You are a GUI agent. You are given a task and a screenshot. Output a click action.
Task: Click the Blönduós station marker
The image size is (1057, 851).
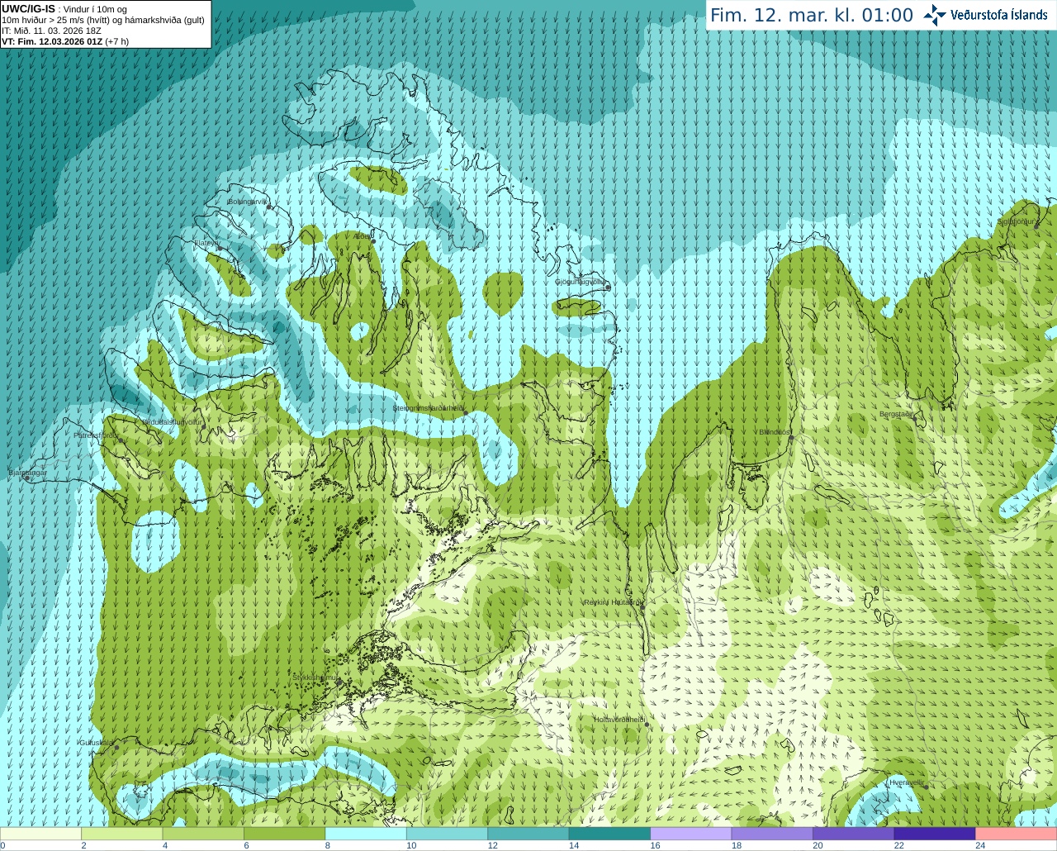[x=791, y=438]
